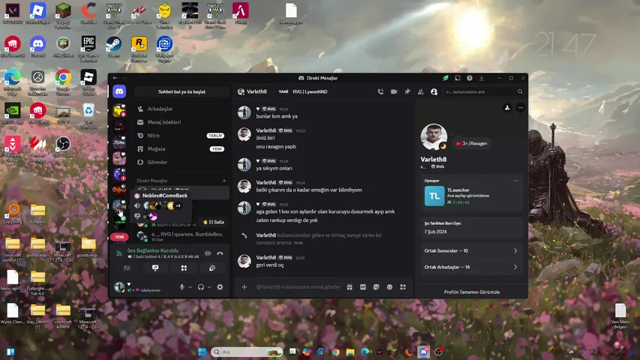The image size is (640, 360).
Task: Open headphone output options dropdown arrow
Action: click(x=209, y=287)
